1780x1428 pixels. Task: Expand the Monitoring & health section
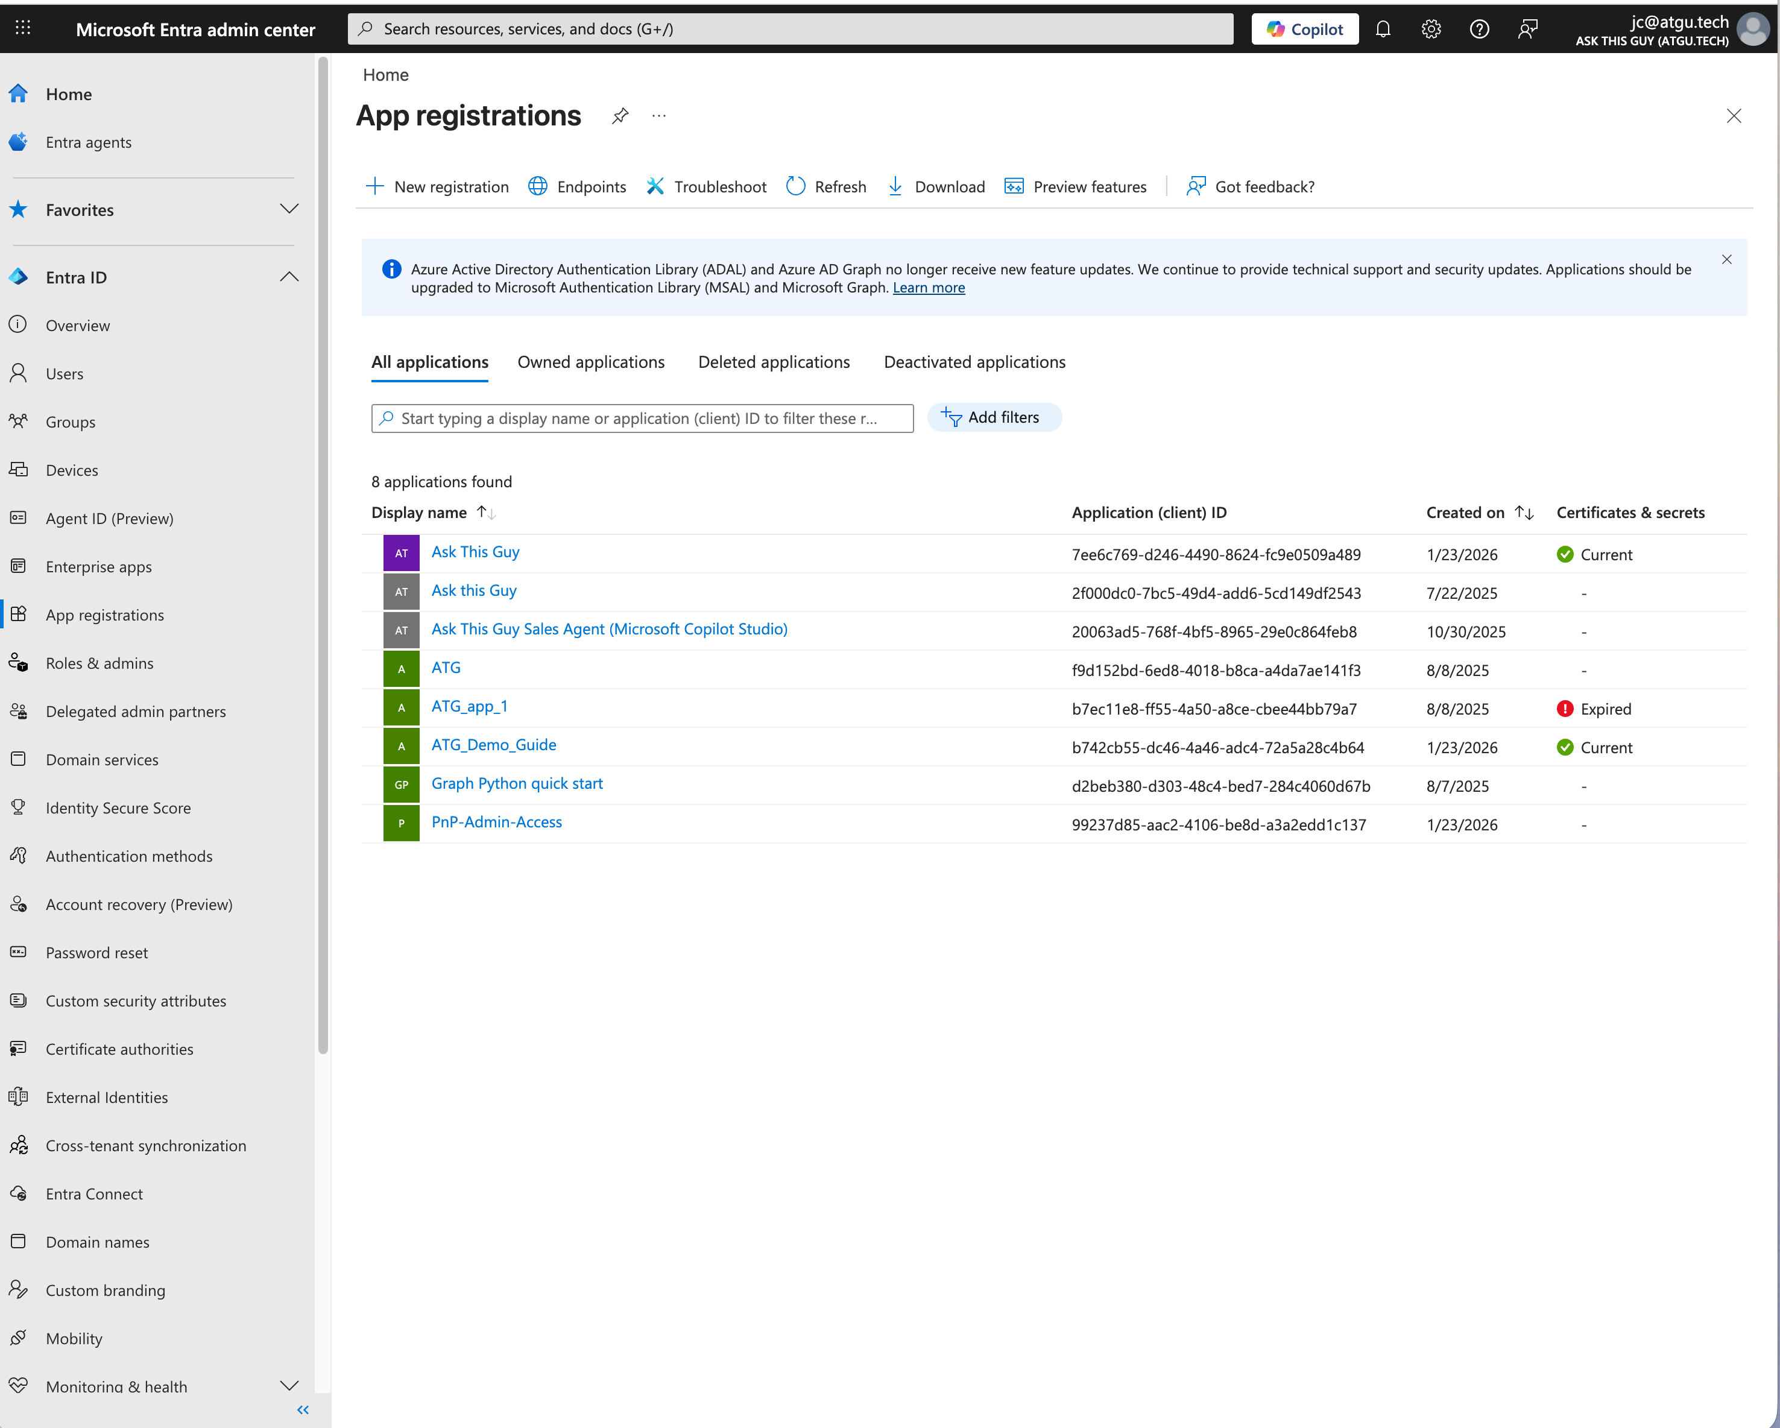pyautogui.click(x=289, y=1386)
